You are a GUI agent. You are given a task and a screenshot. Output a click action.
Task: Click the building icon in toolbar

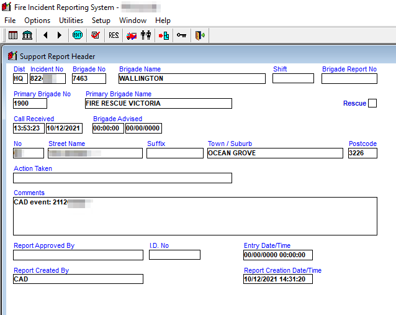pos(27,35)
